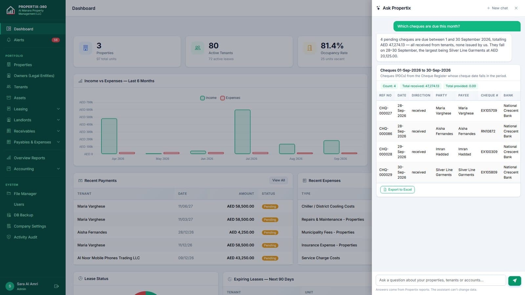
Task: Expand the Landlords menu chevron
Action: click(x=58, y=120)
